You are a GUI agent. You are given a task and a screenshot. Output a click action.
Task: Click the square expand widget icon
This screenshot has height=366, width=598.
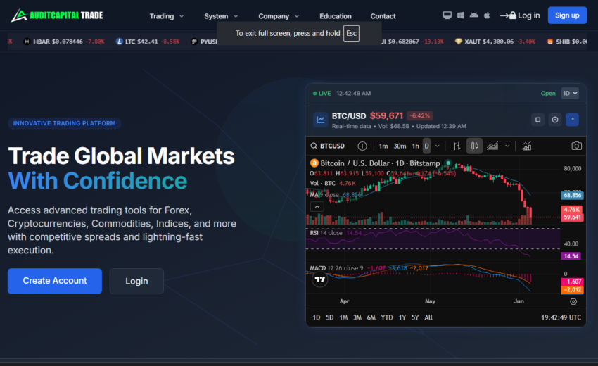point(537,120)
